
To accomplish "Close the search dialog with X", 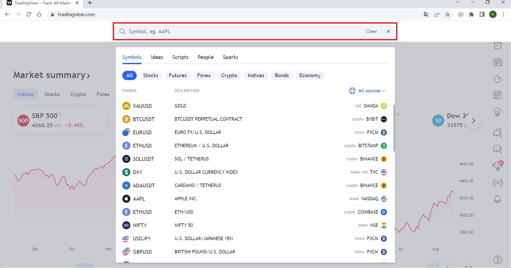I will pos(388,31).
